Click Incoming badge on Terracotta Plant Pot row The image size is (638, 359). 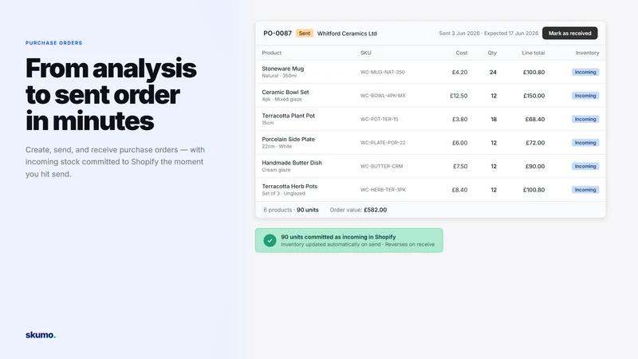click(585, 119)
